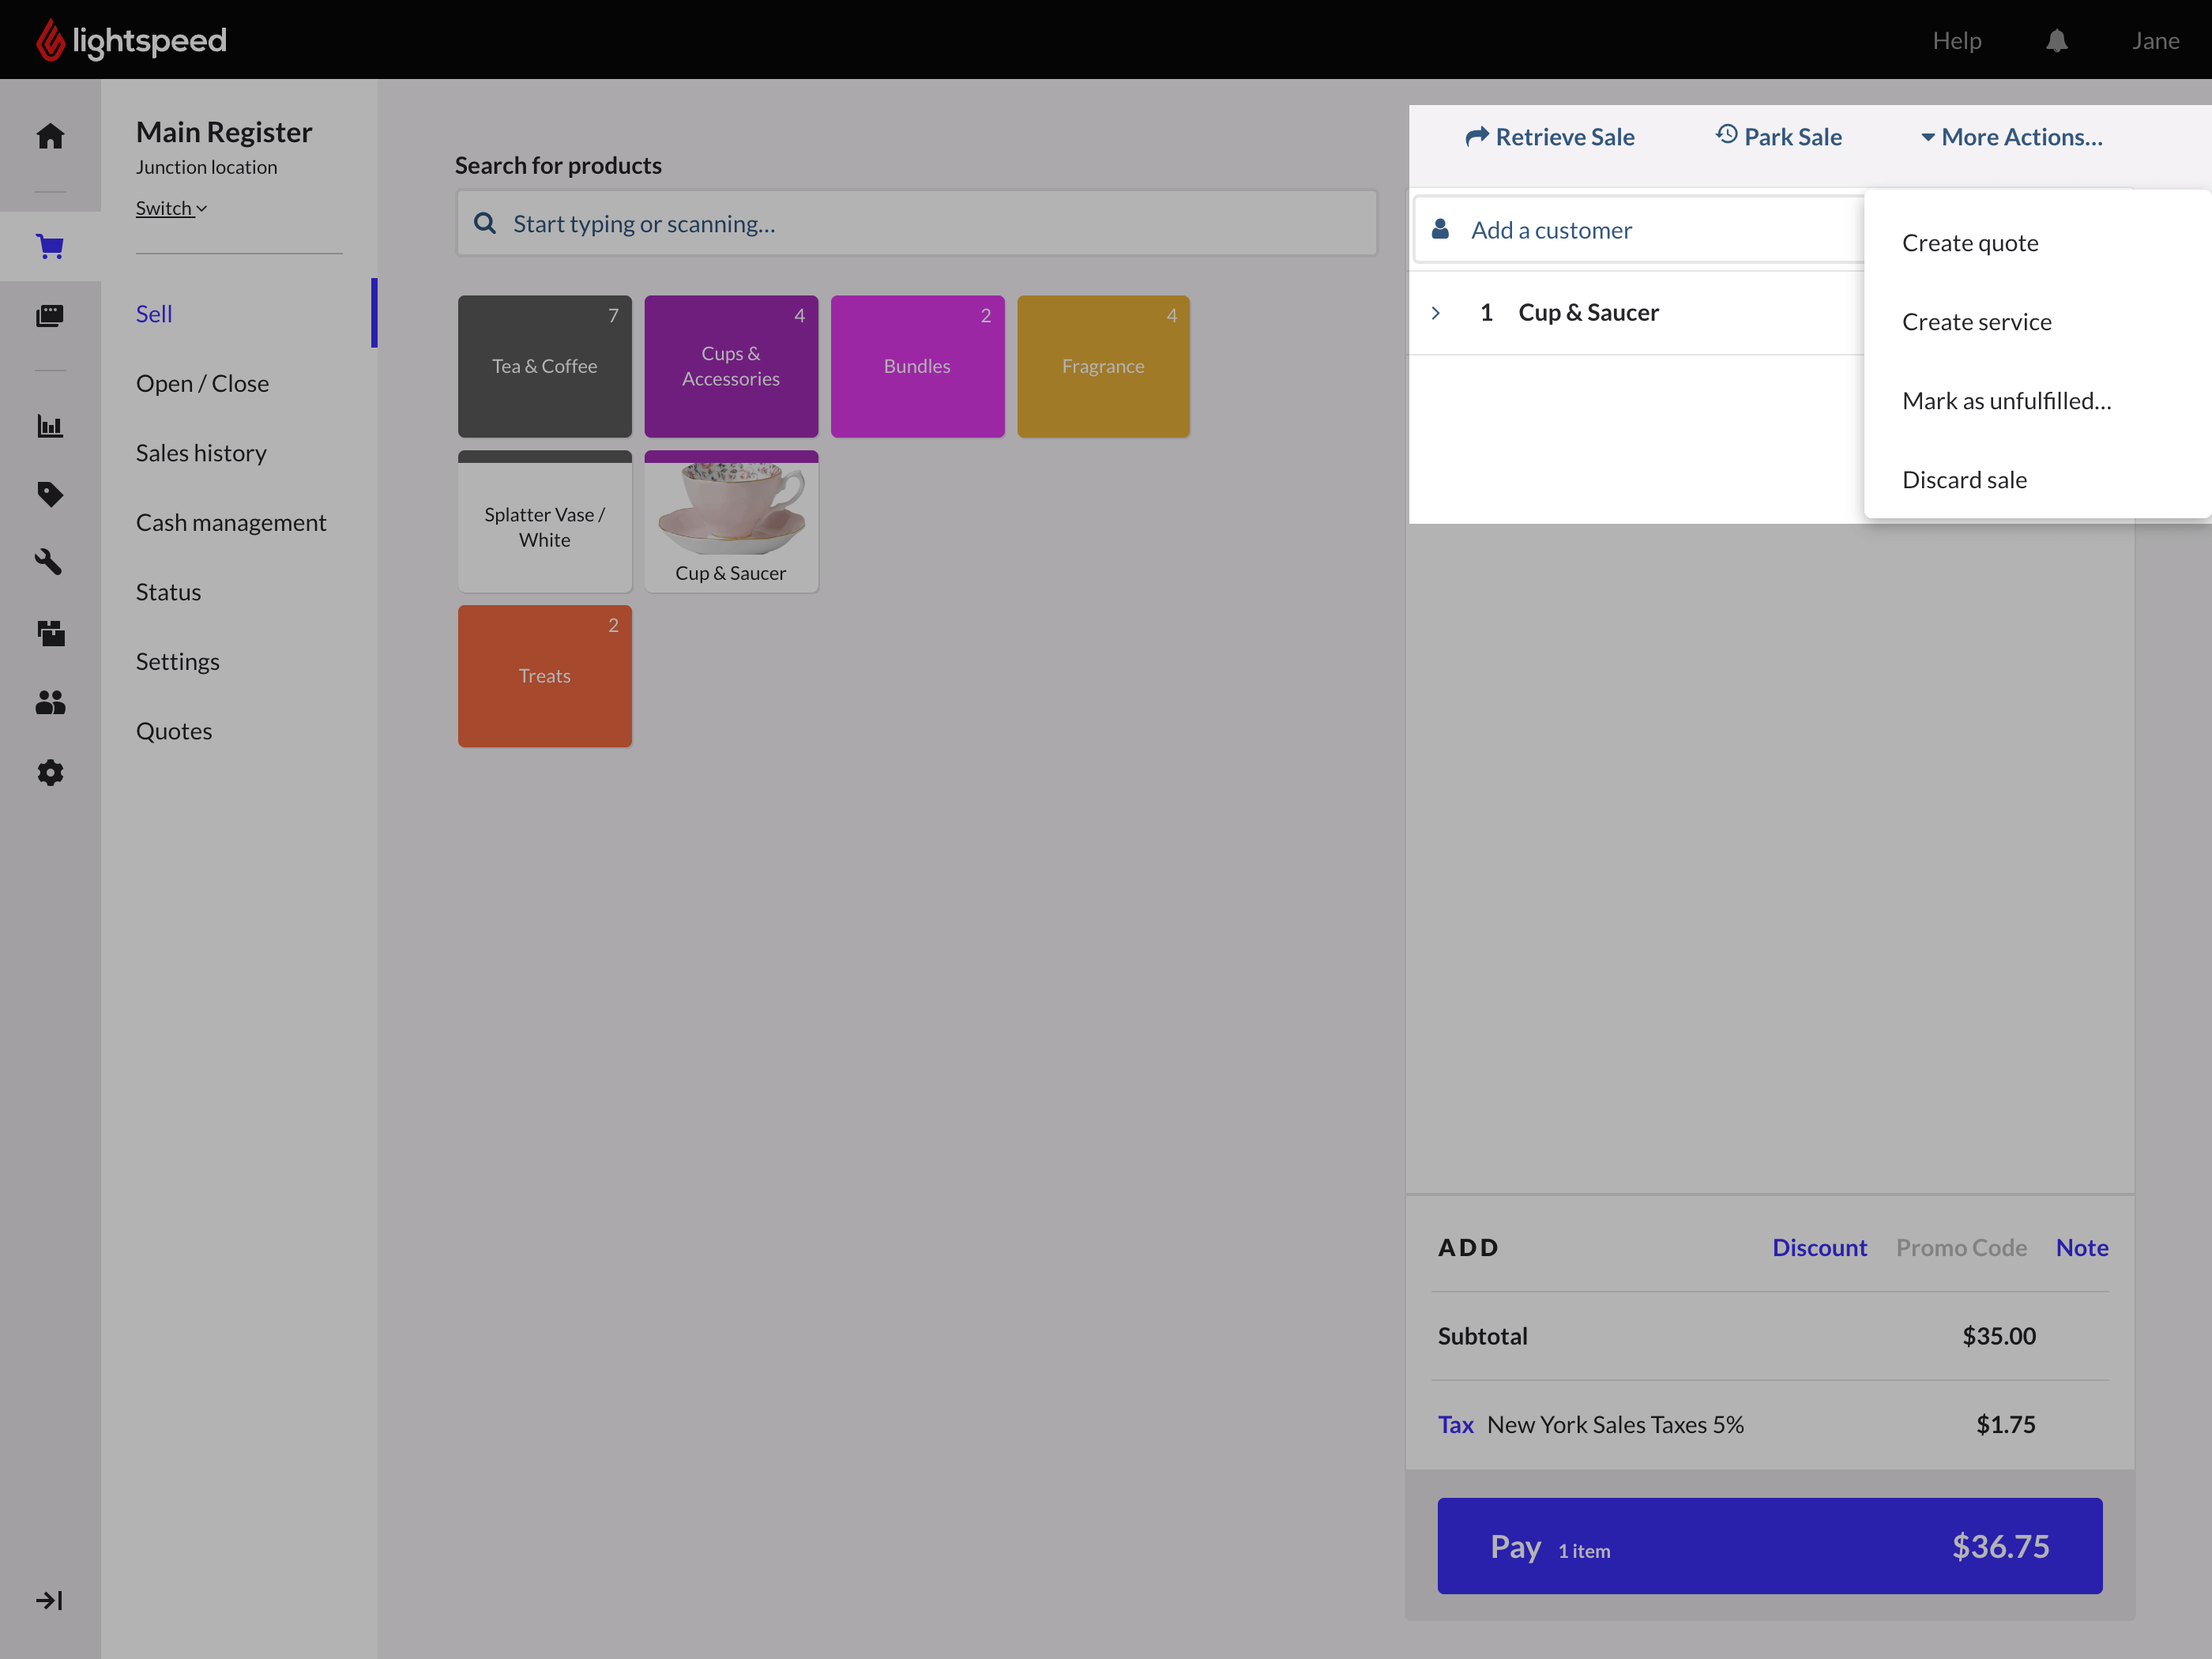This screenshot has height=1659, width=2212.
Task: Open the wrench Services icon
Action: (x=50, y=562)
